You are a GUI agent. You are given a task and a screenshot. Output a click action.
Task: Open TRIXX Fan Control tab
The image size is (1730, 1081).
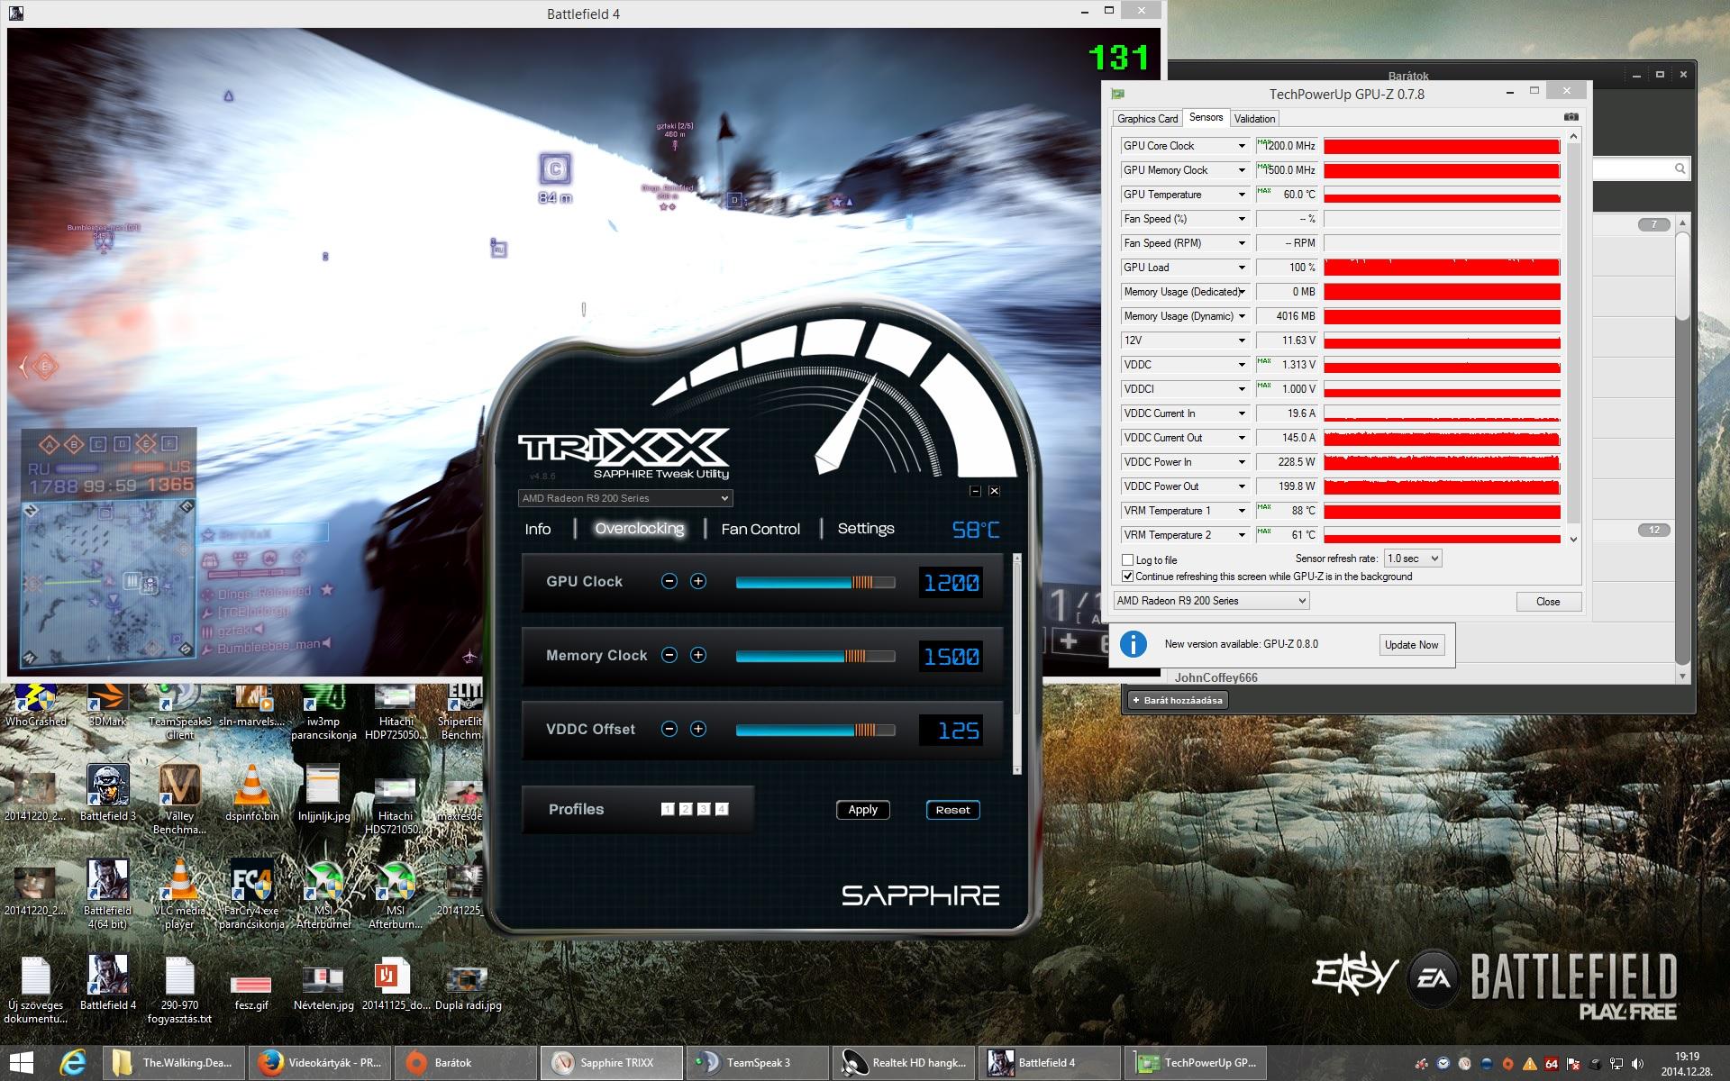tap(760, 530)
